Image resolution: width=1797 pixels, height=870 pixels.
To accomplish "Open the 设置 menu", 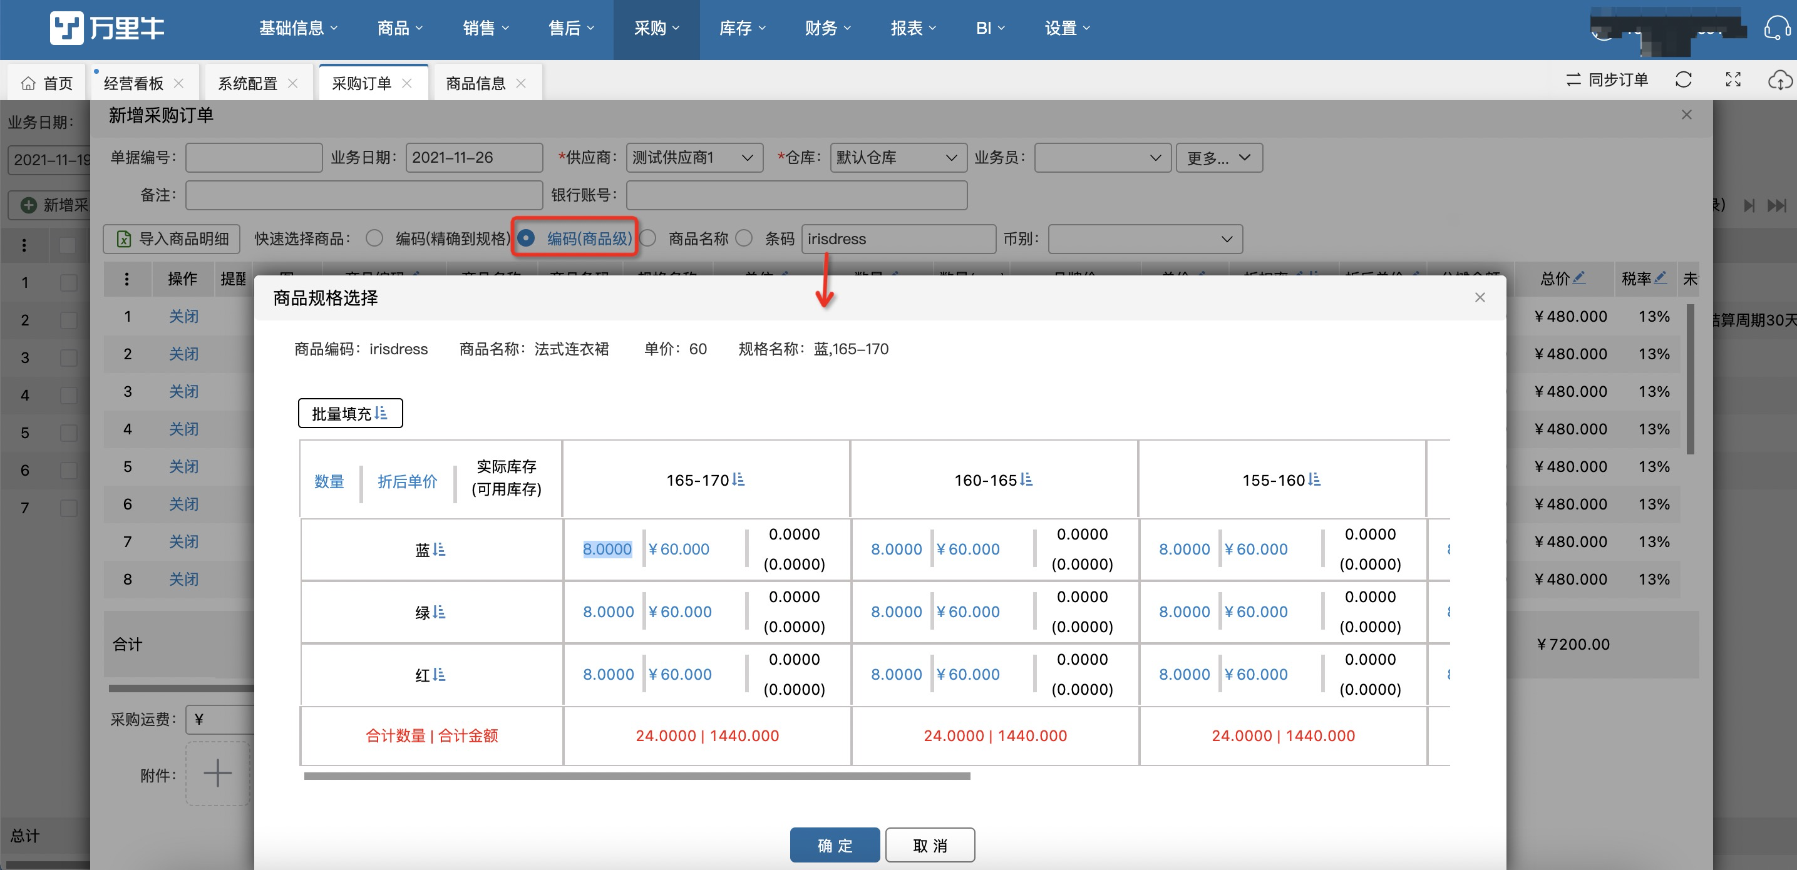I will point(1068,28).
